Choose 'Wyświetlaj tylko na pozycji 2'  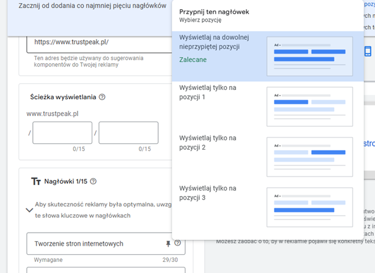tap(268, 157)
